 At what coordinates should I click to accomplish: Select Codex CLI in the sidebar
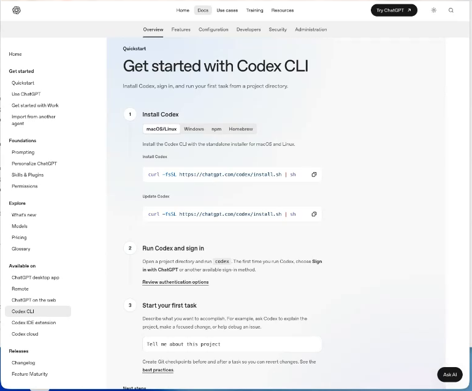38,311
